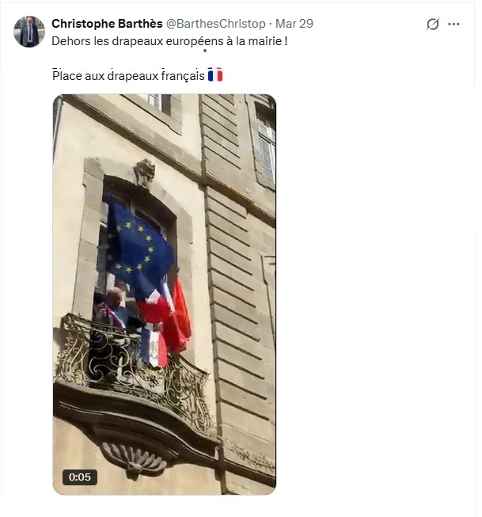Open the Mar 29 timestamp permalink
This screenshot has width=482, height=517.
click(x=294, y=24)
